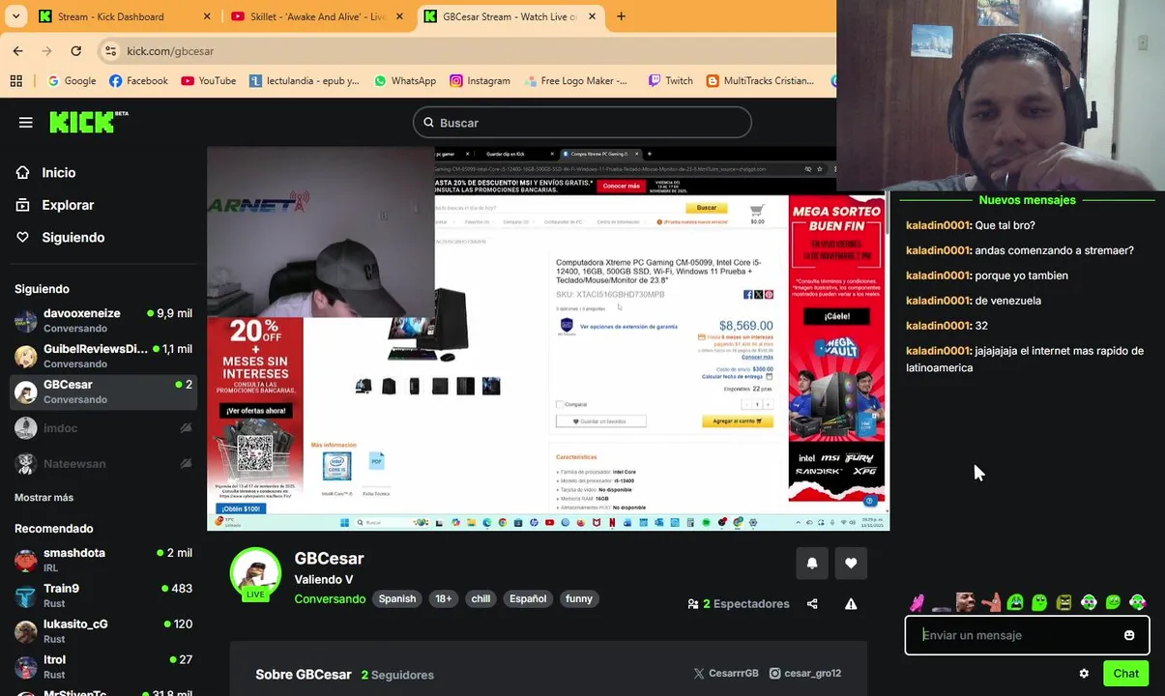1165x696 pixels.
Task: Insert the man face emote
Action: pyautogui.click(x=966, y=602)
